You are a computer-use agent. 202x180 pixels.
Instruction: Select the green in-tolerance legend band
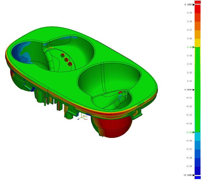[198, 89]
